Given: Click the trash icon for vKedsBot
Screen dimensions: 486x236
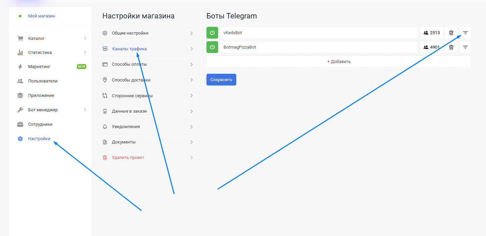Looking at the screenshot, I should click(x=451, y=33).
